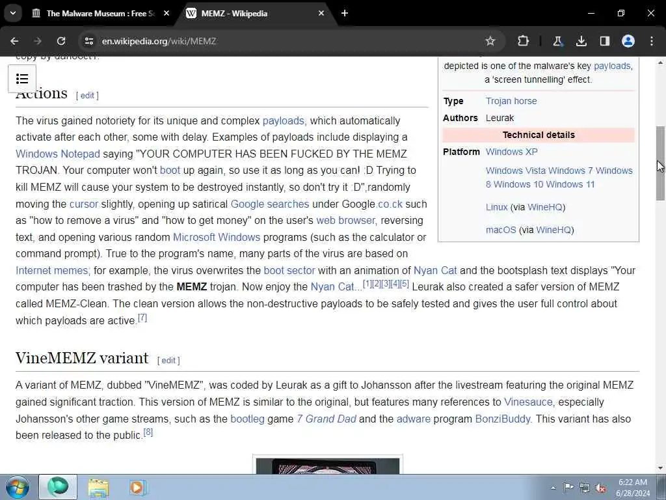Open the media player taskbar icon
Screen dimensions: 666x500
pos(137,487)
